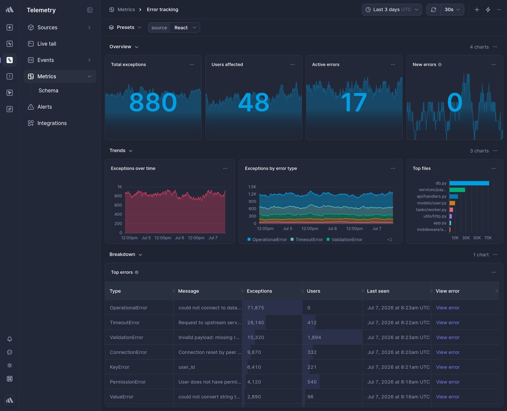Toggle ValidationError series in legend

point(345,239)
